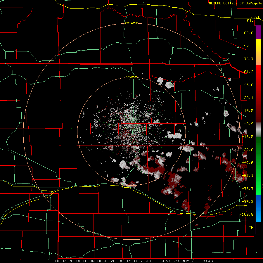The height and width of the screenshot is (263, 263).
Task: Pick the purple segment of the velocity color bar
Action: tap(258, 33)
